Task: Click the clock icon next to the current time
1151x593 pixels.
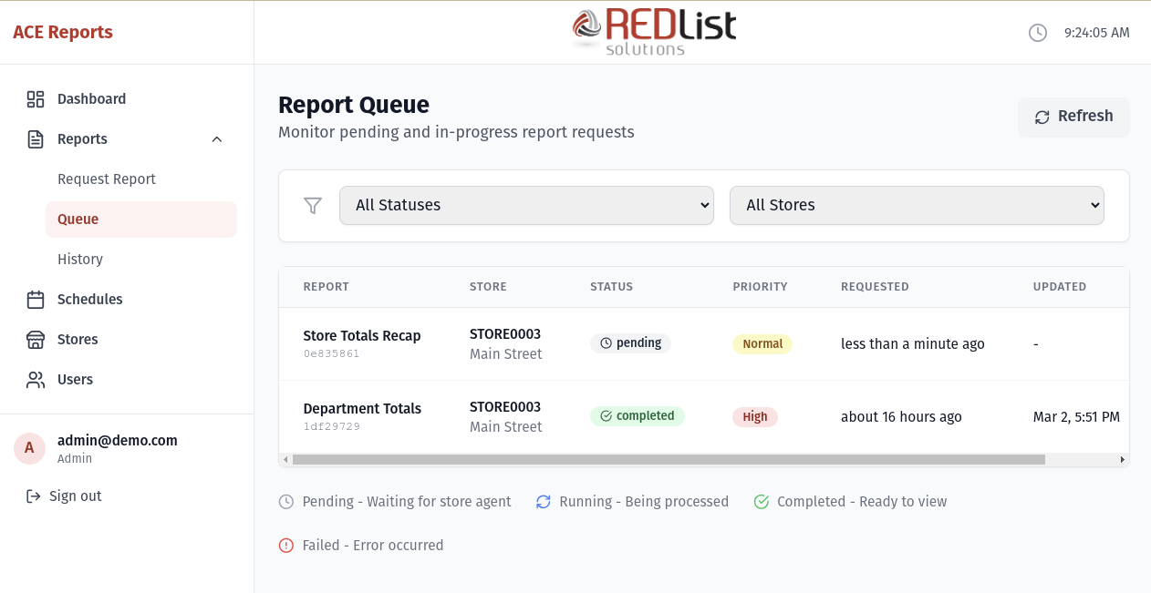Action: (1038, 32)
